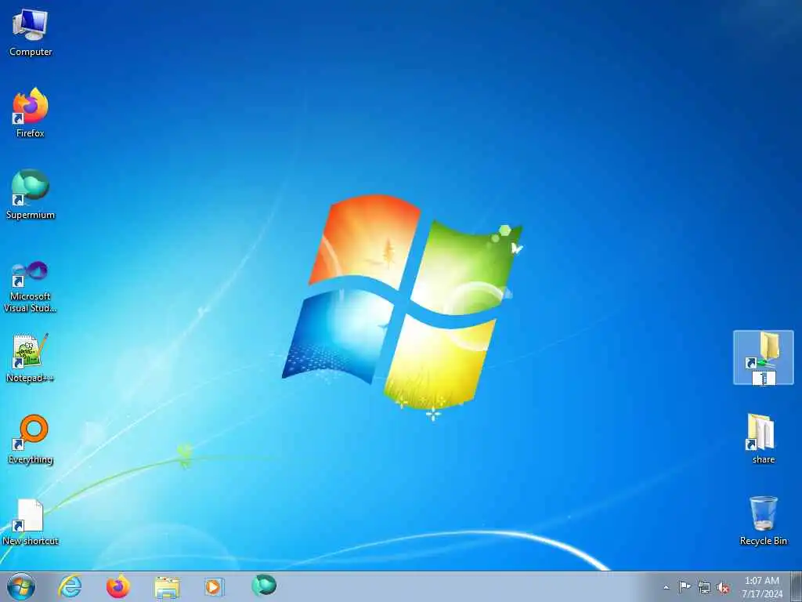802x602 pixels.
Task: Select the New shortcut desktop icon
Action: coord(31,521)
